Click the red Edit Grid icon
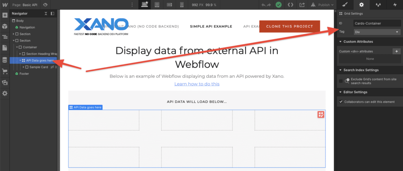Viewport: 403px width, 171px height. [321, 114]
